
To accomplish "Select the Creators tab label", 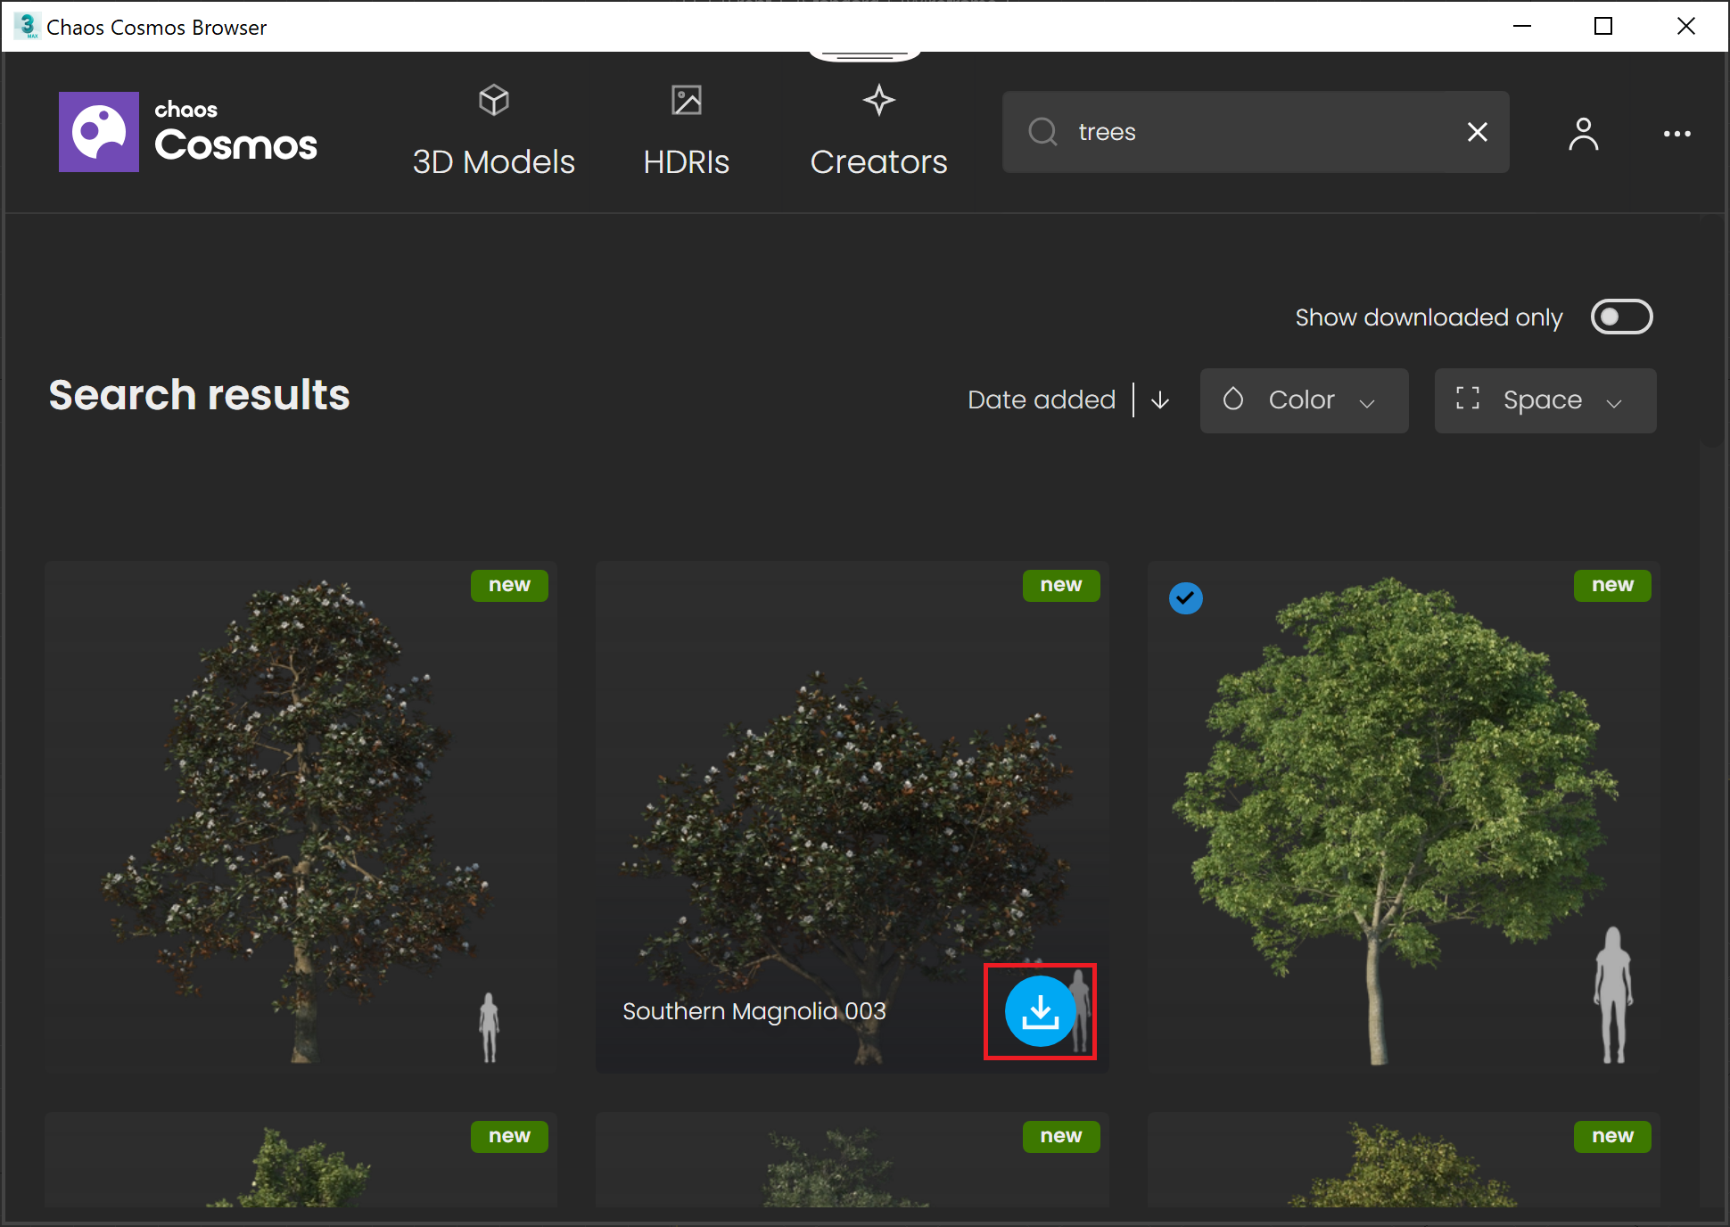I will coord(877,162).
